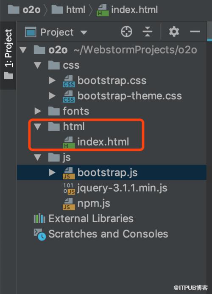Click the fonts folder icon

coord(54,111)
